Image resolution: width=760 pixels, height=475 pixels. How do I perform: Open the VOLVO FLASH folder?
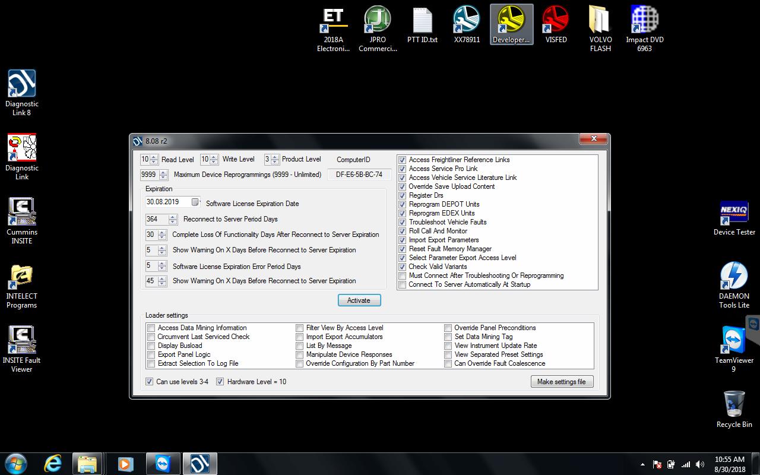pos(600,29)
